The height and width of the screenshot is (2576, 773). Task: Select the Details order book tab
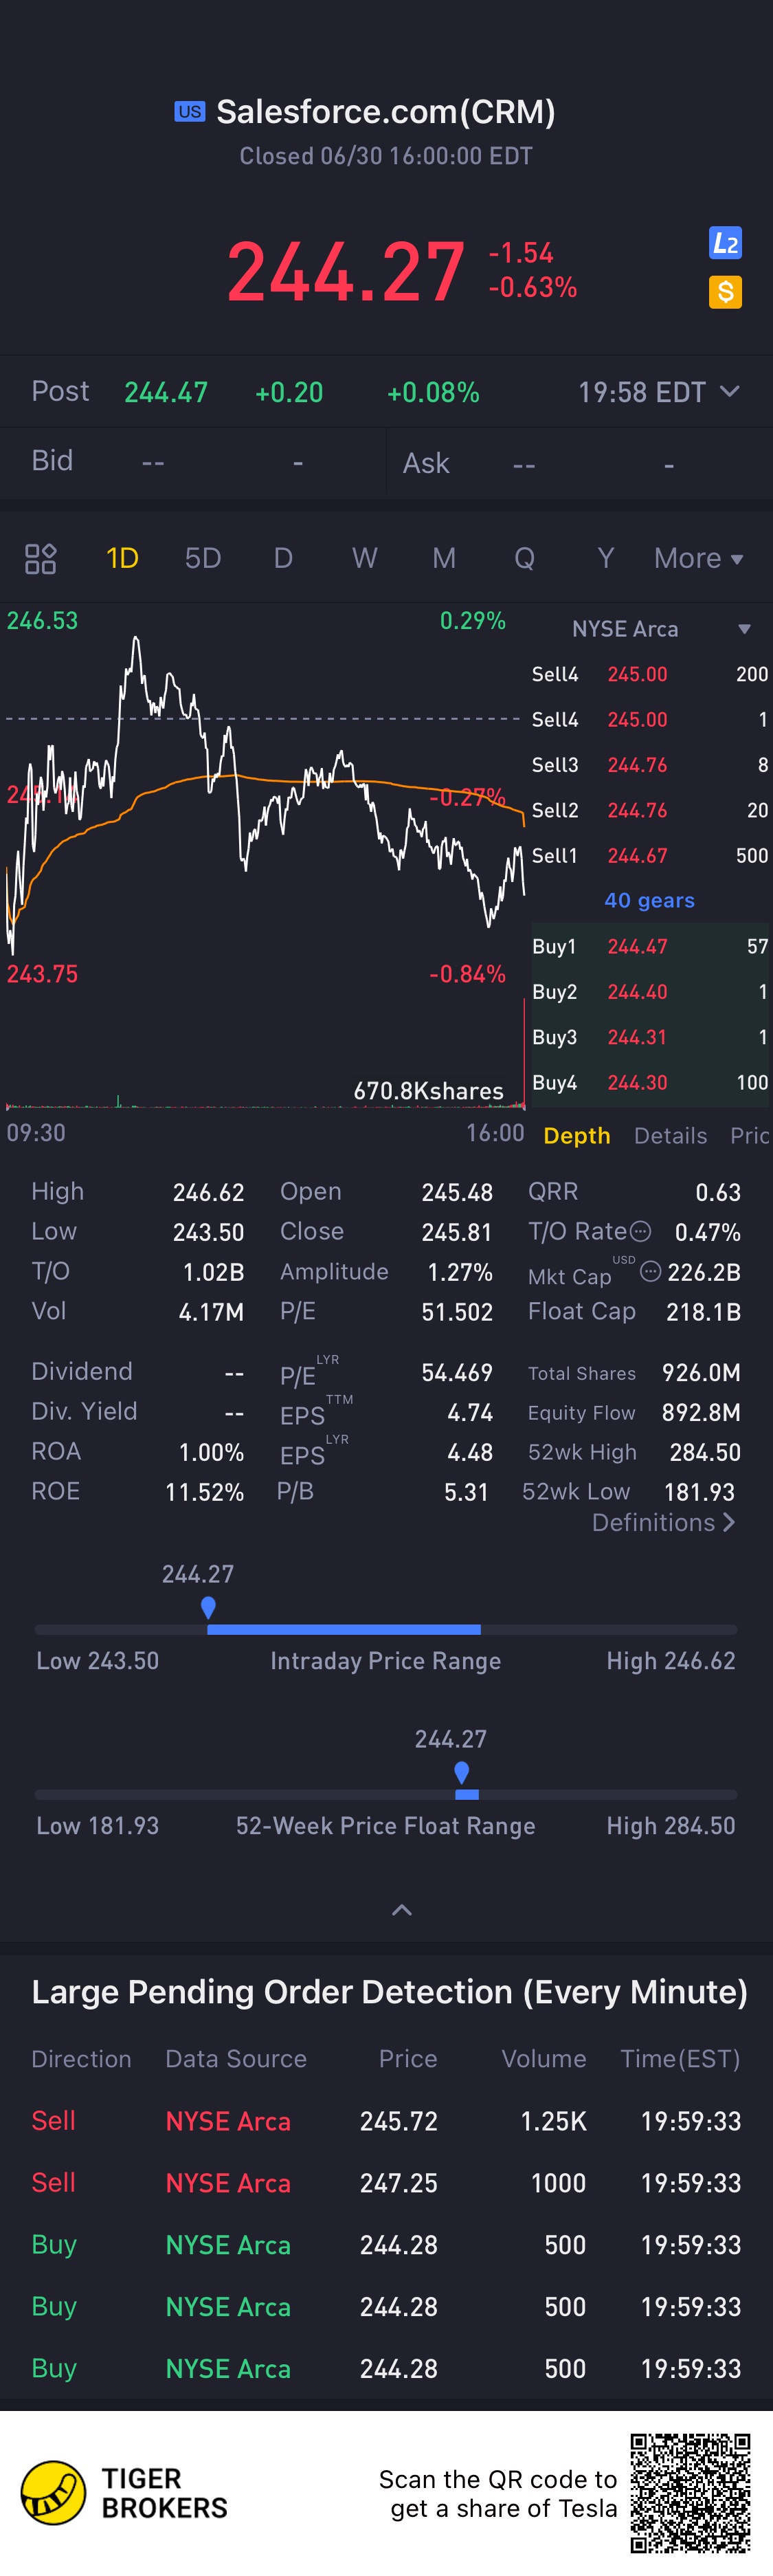670,1136
